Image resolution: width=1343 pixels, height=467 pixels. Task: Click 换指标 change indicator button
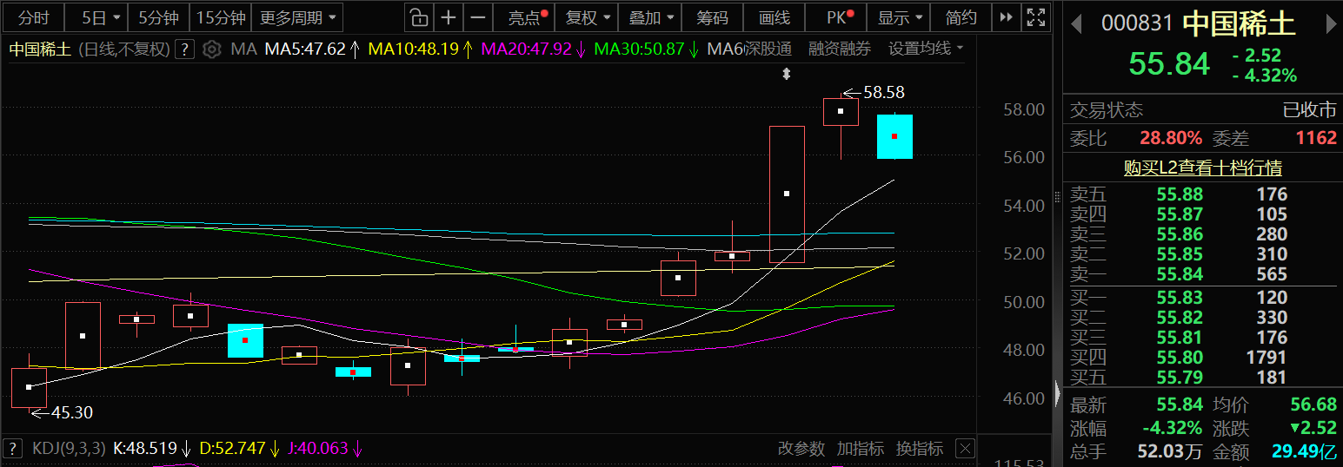920,449
